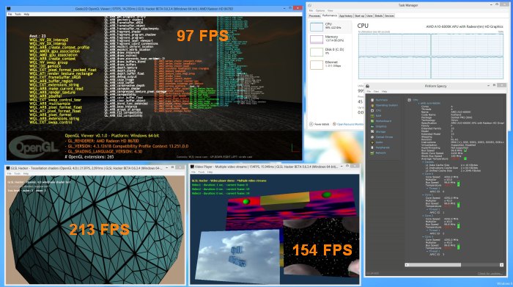Screen dimensions: 513x287
Task: Open the View menu in Speccy
Action: 376,92
